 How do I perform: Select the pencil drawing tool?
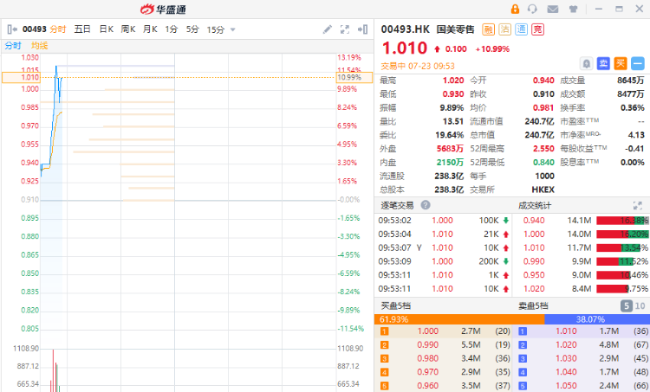pyautogui.click(x=328, y=29)
